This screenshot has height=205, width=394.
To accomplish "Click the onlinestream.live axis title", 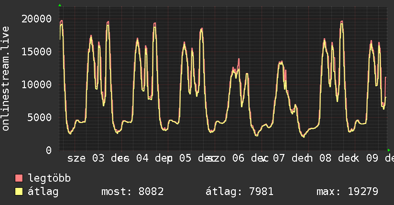I will 5,79.
